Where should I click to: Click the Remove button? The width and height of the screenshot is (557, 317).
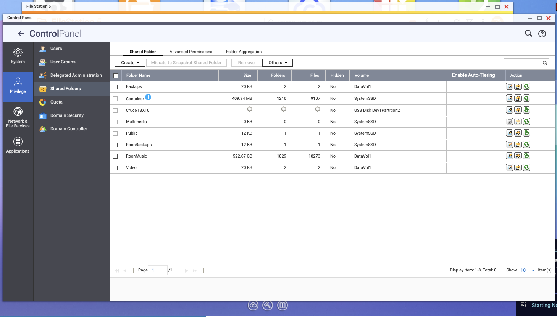click(246, 63)
